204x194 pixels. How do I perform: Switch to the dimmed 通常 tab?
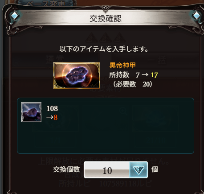pos(55,60)
